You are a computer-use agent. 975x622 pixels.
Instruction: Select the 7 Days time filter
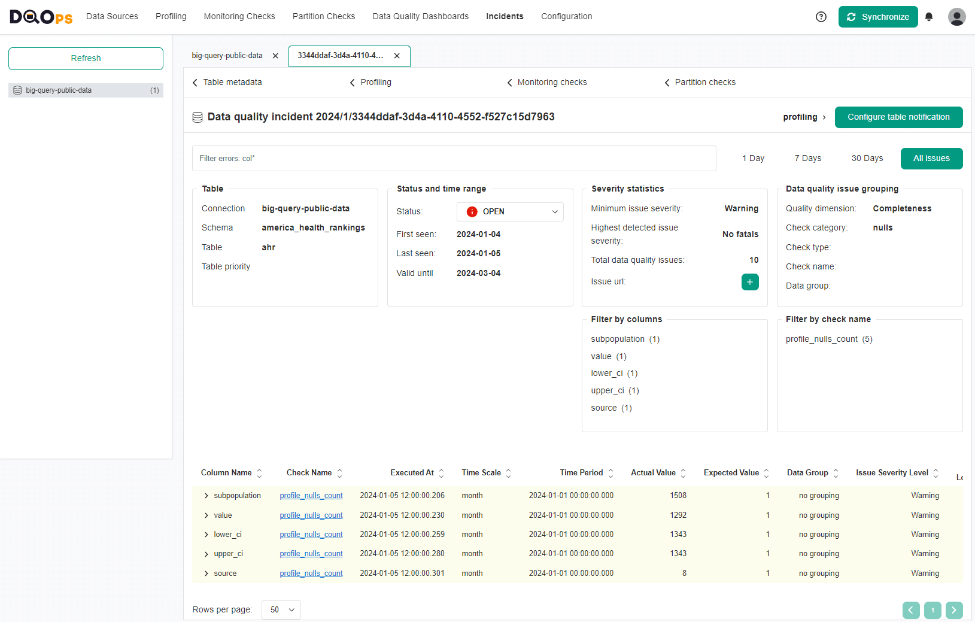[x=807, y=159]
